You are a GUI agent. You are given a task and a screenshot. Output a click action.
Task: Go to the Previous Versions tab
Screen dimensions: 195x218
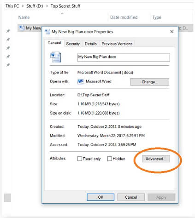(x=117, y=44)
